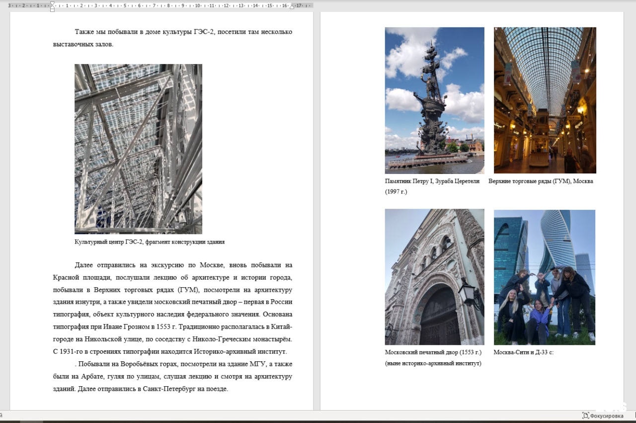Screen dimensions: 636x423
Task: Select the ГЭС-2 steel construction photo
Action: click(138, 149)
